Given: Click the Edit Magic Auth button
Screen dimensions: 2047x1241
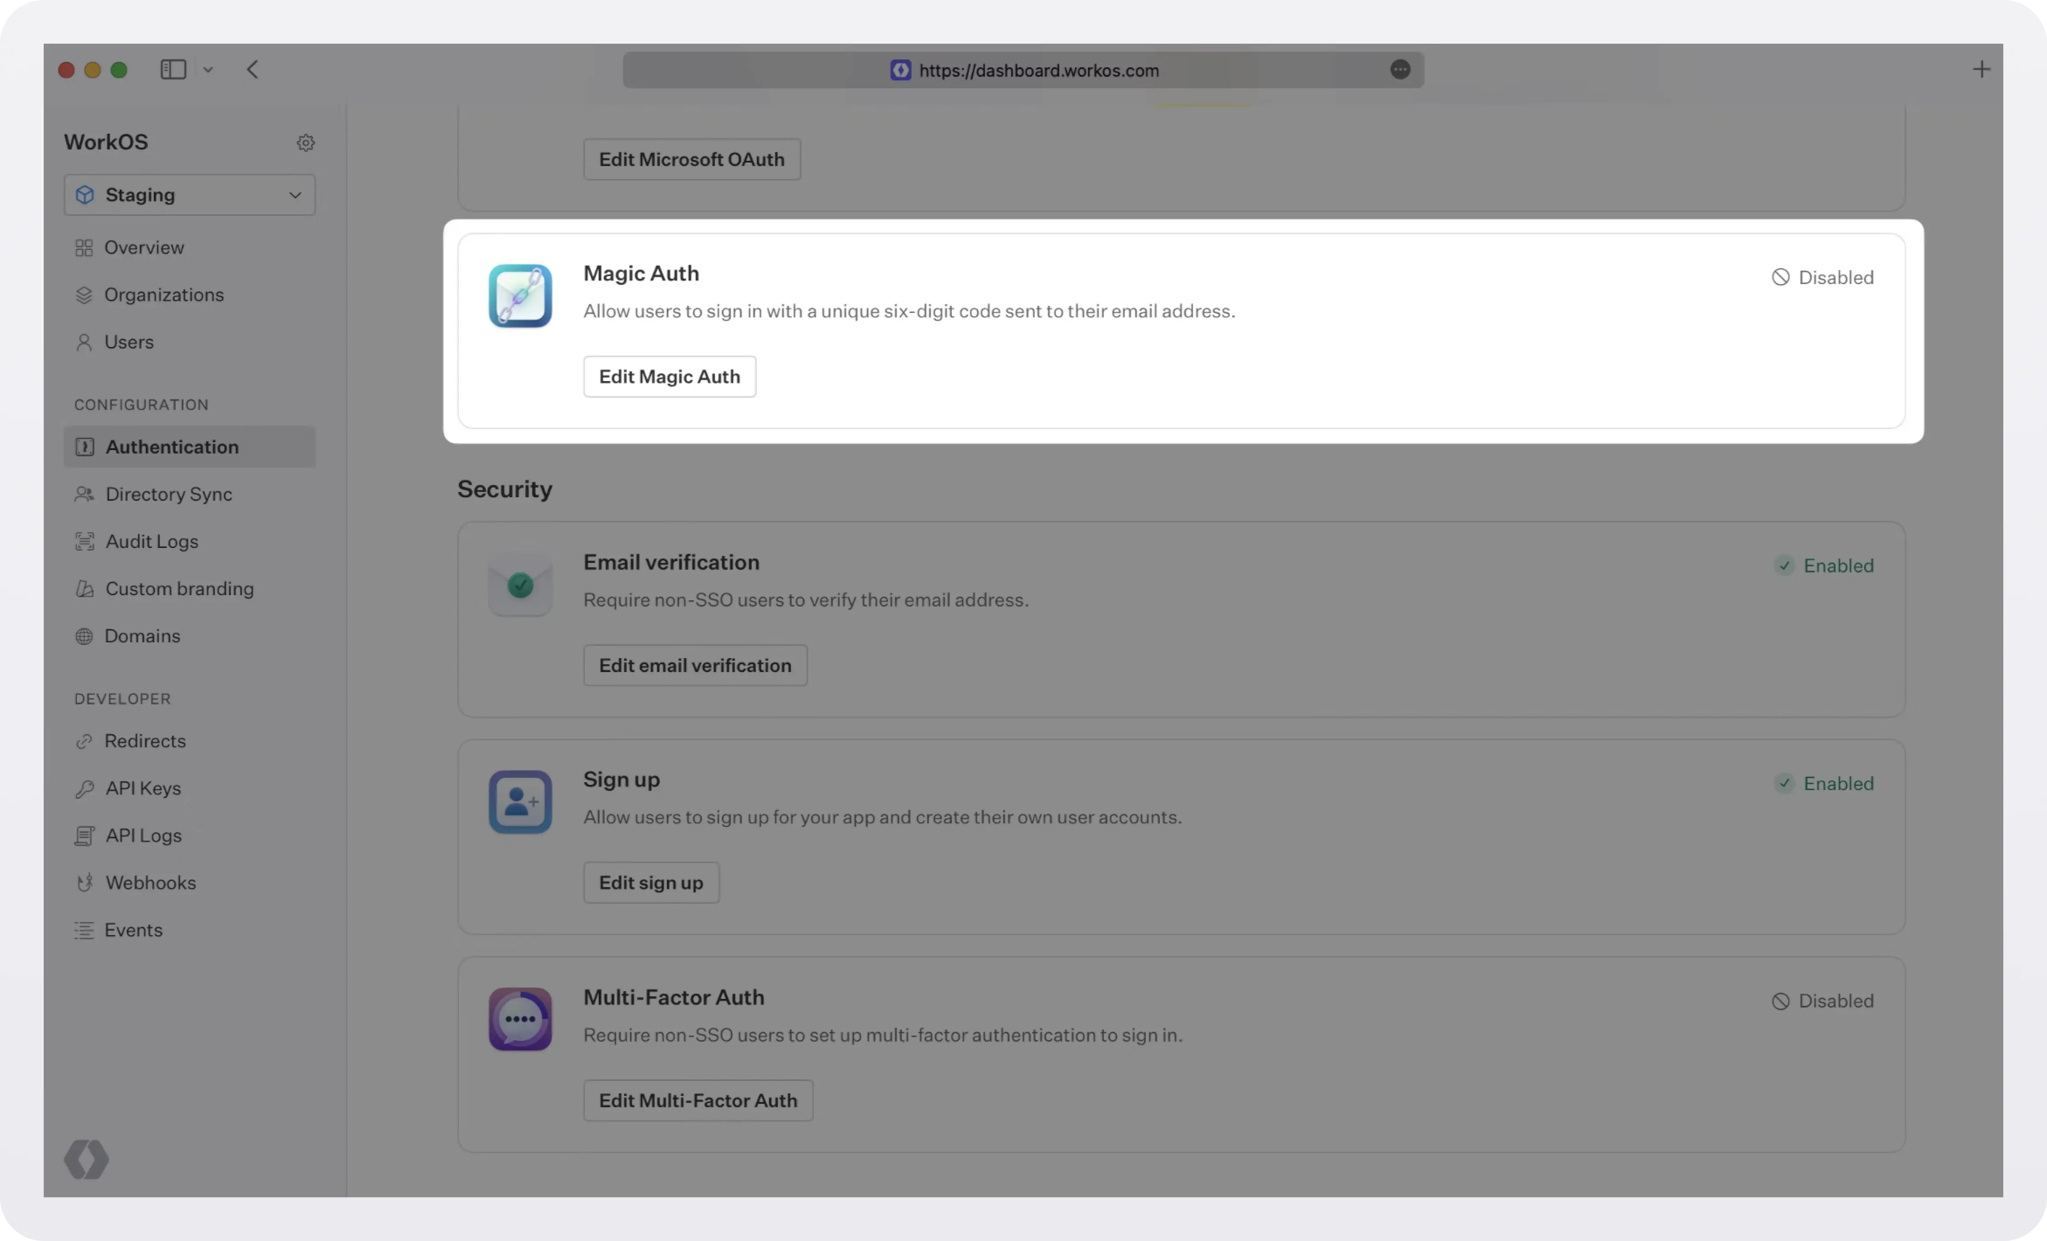Looking at the screenshot, I should [670, 376].
